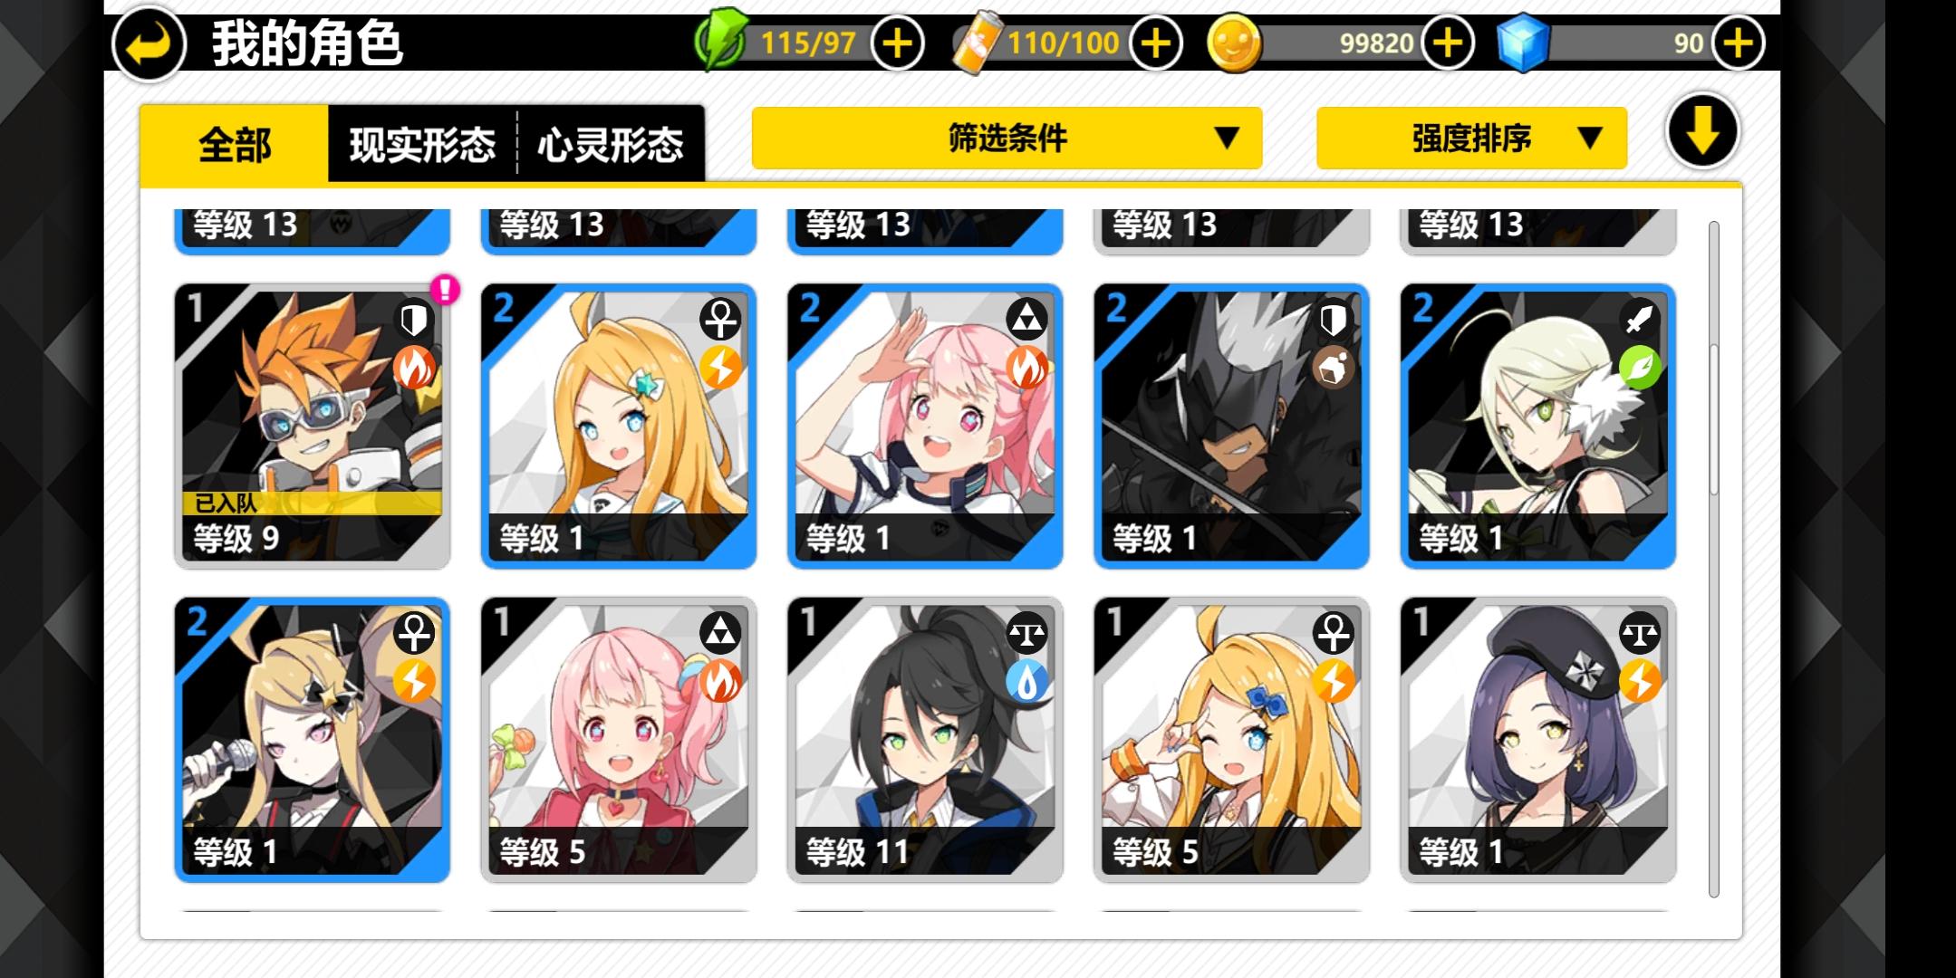Select orange-haired goggles character, level 9
The width and height of the screenshot is (1956, 978).
(x=312, y=426)
